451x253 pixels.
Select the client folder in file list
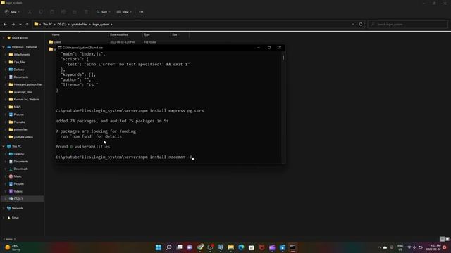click(x=57, y=42)
